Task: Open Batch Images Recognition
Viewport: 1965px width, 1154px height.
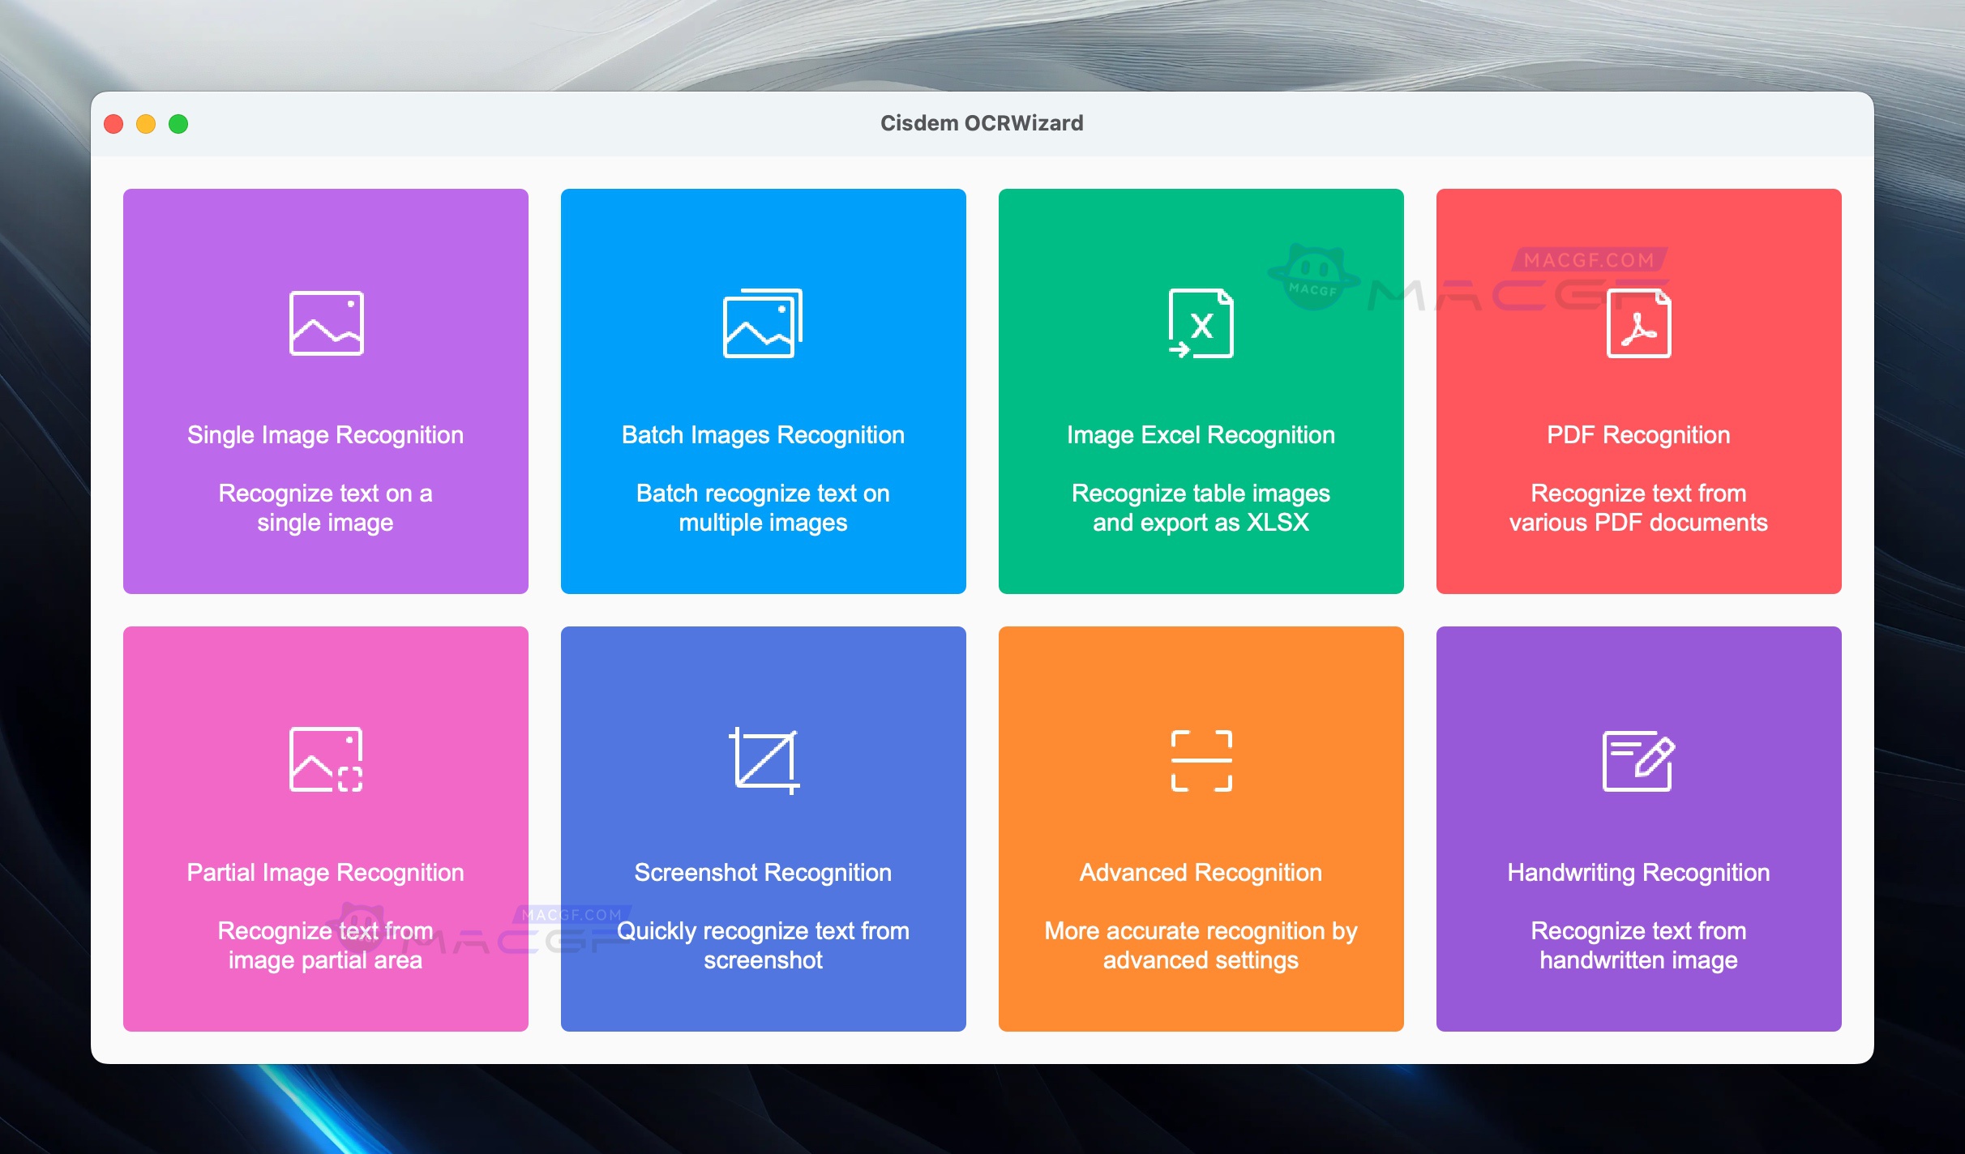Action: click(x=763, y=391)
